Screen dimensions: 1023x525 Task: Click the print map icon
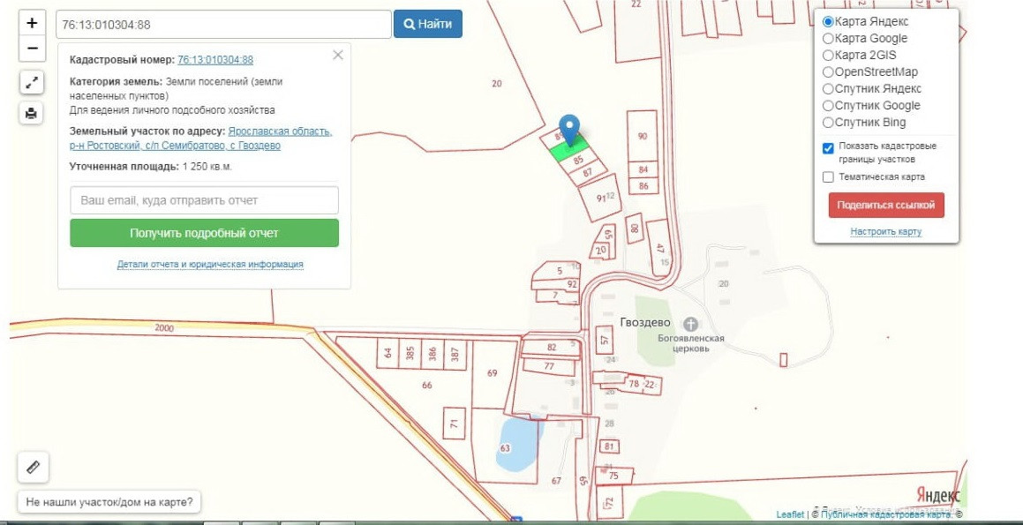point(32,113)
